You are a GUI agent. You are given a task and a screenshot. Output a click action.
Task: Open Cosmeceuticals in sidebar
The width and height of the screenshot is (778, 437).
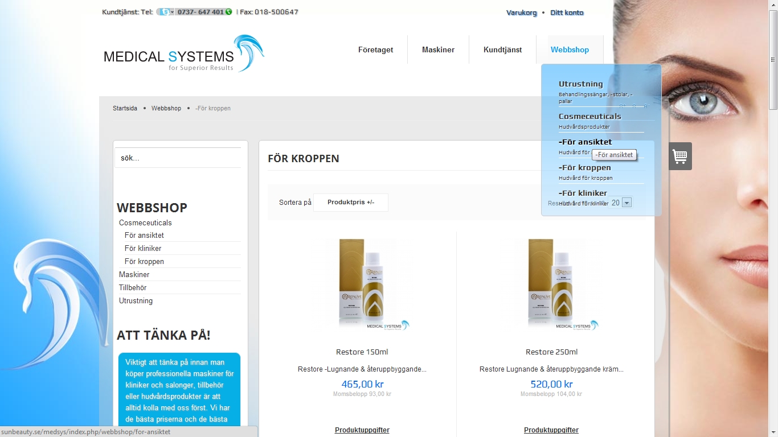pyautogui.click(x=145, y=222)
